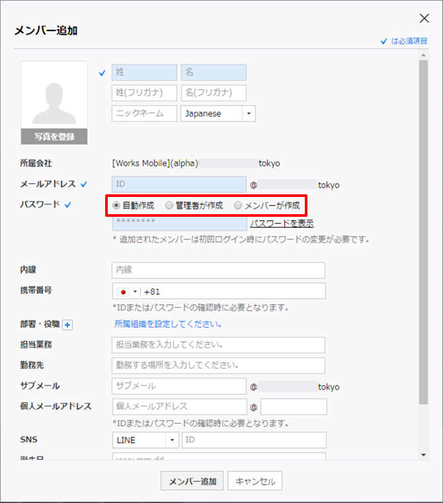
Task: Expand the country code dropdown arrow
Action: tap(136, 291)
